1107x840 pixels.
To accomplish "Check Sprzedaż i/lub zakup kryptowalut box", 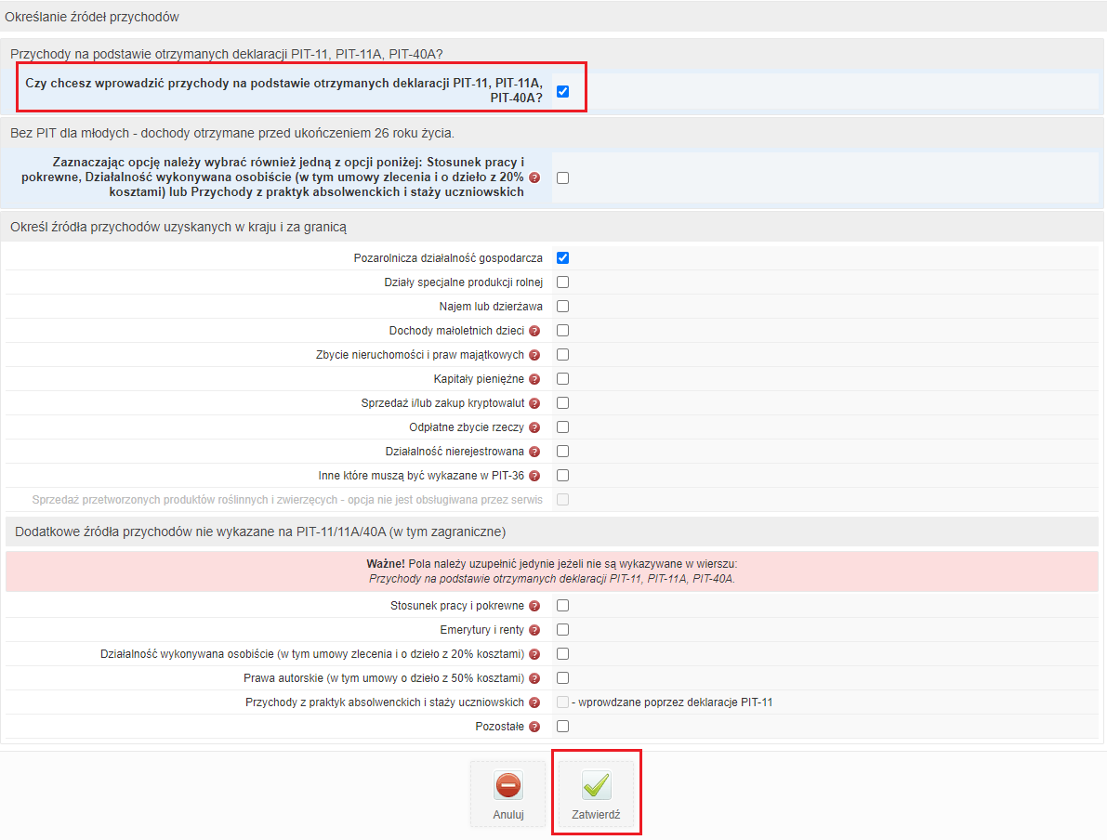I will tap(562, 403).
